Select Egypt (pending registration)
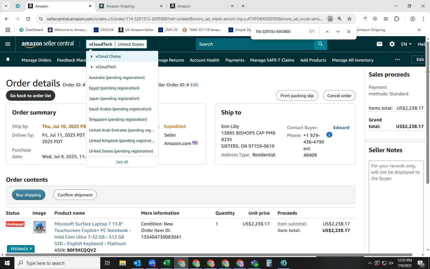Viewport: 430px width, 269px height. [x=114, y=88]
